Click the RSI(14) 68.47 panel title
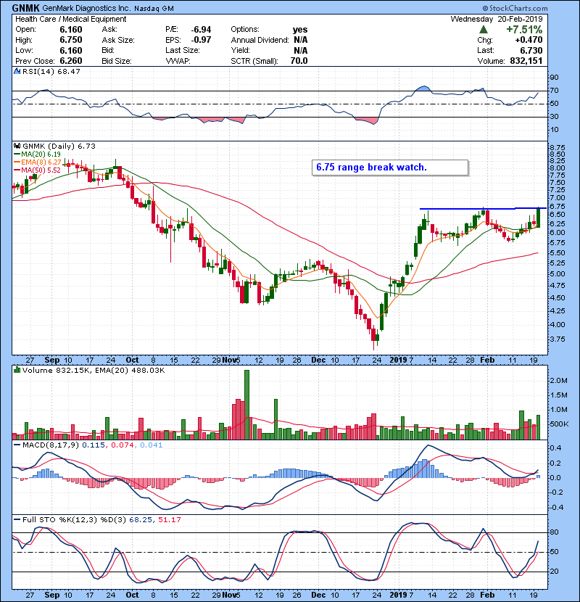The height and width of the screenshot is (602, 580). [x=51, y=71]
